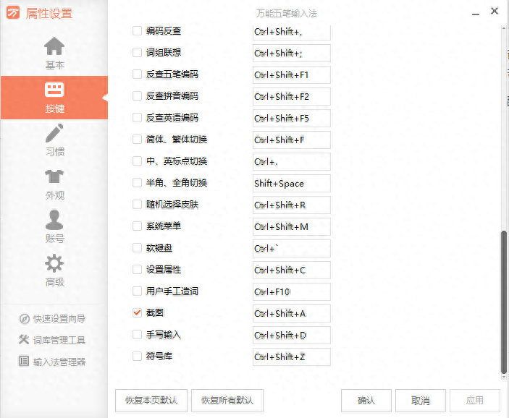Enable the 手写输入 checkbox

pos(137,335)
